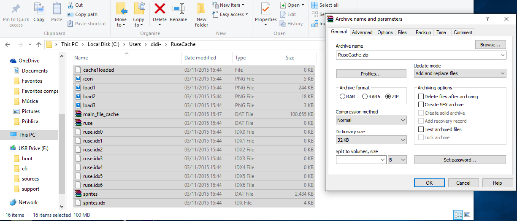
Task: Switch to the Time tab
Action: 441,32
